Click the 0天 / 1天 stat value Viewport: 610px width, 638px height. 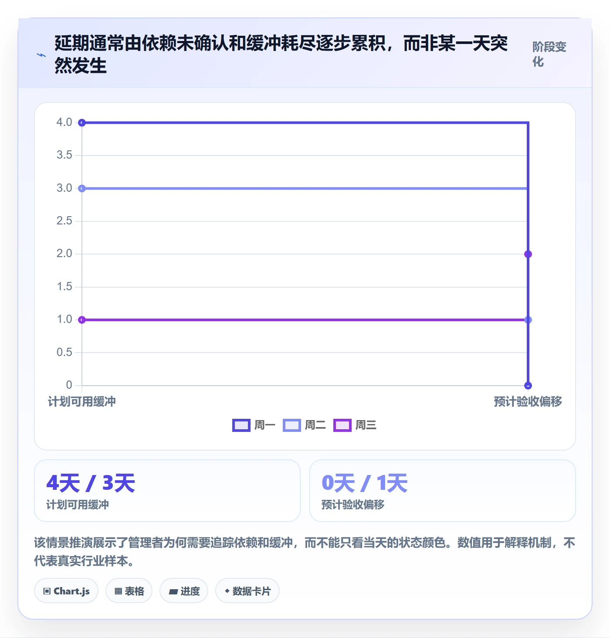point(365,483)
